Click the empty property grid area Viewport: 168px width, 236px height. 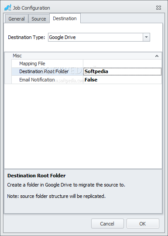coord(83,126)
